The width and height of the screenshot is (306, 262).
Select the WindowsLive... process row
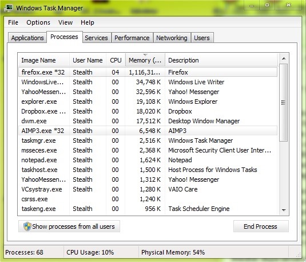(x=148, y=82)
